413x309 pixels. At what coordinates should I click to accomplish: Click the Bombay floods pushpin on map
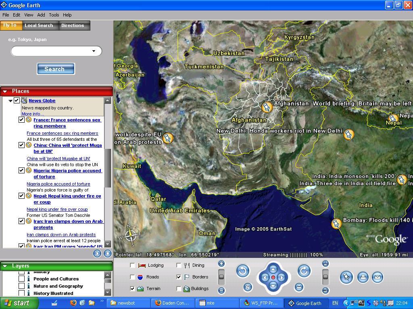tap(336, 224)
